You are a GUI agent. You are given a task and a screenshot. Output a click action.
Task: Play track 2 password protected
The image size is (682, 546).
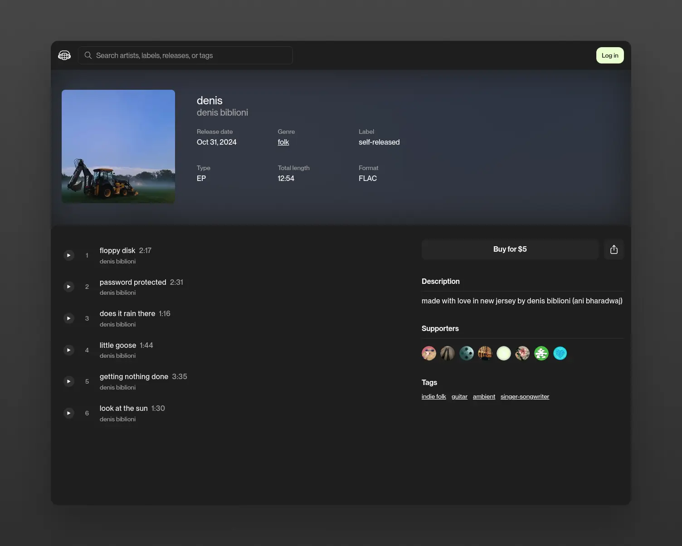point(68,287)
